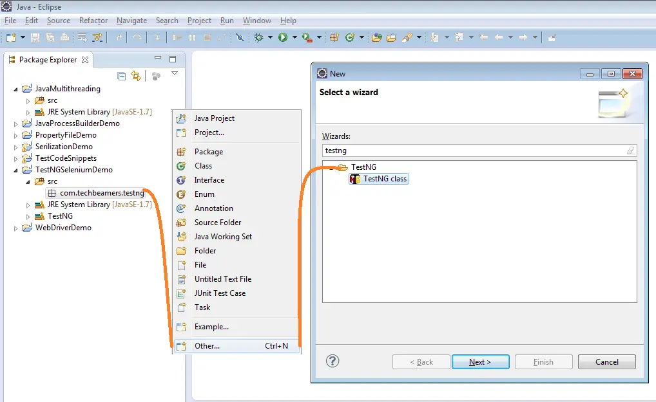
Task: Expand the WebDriverDemo project
Action: click(x=15, y=228)
